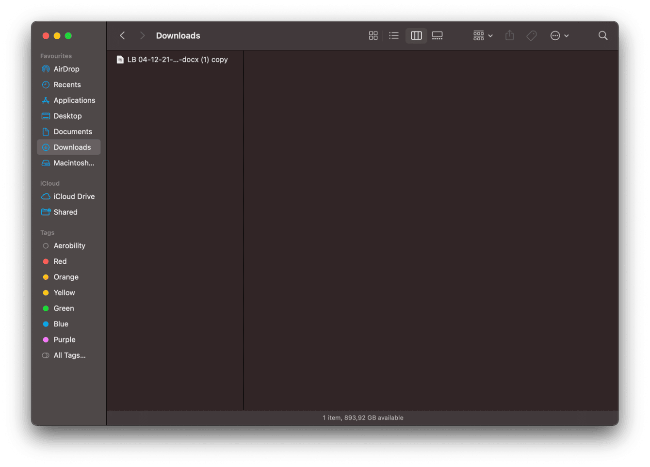
Task: Open the More actions ellipsis menu
Action: click(559, 35)
